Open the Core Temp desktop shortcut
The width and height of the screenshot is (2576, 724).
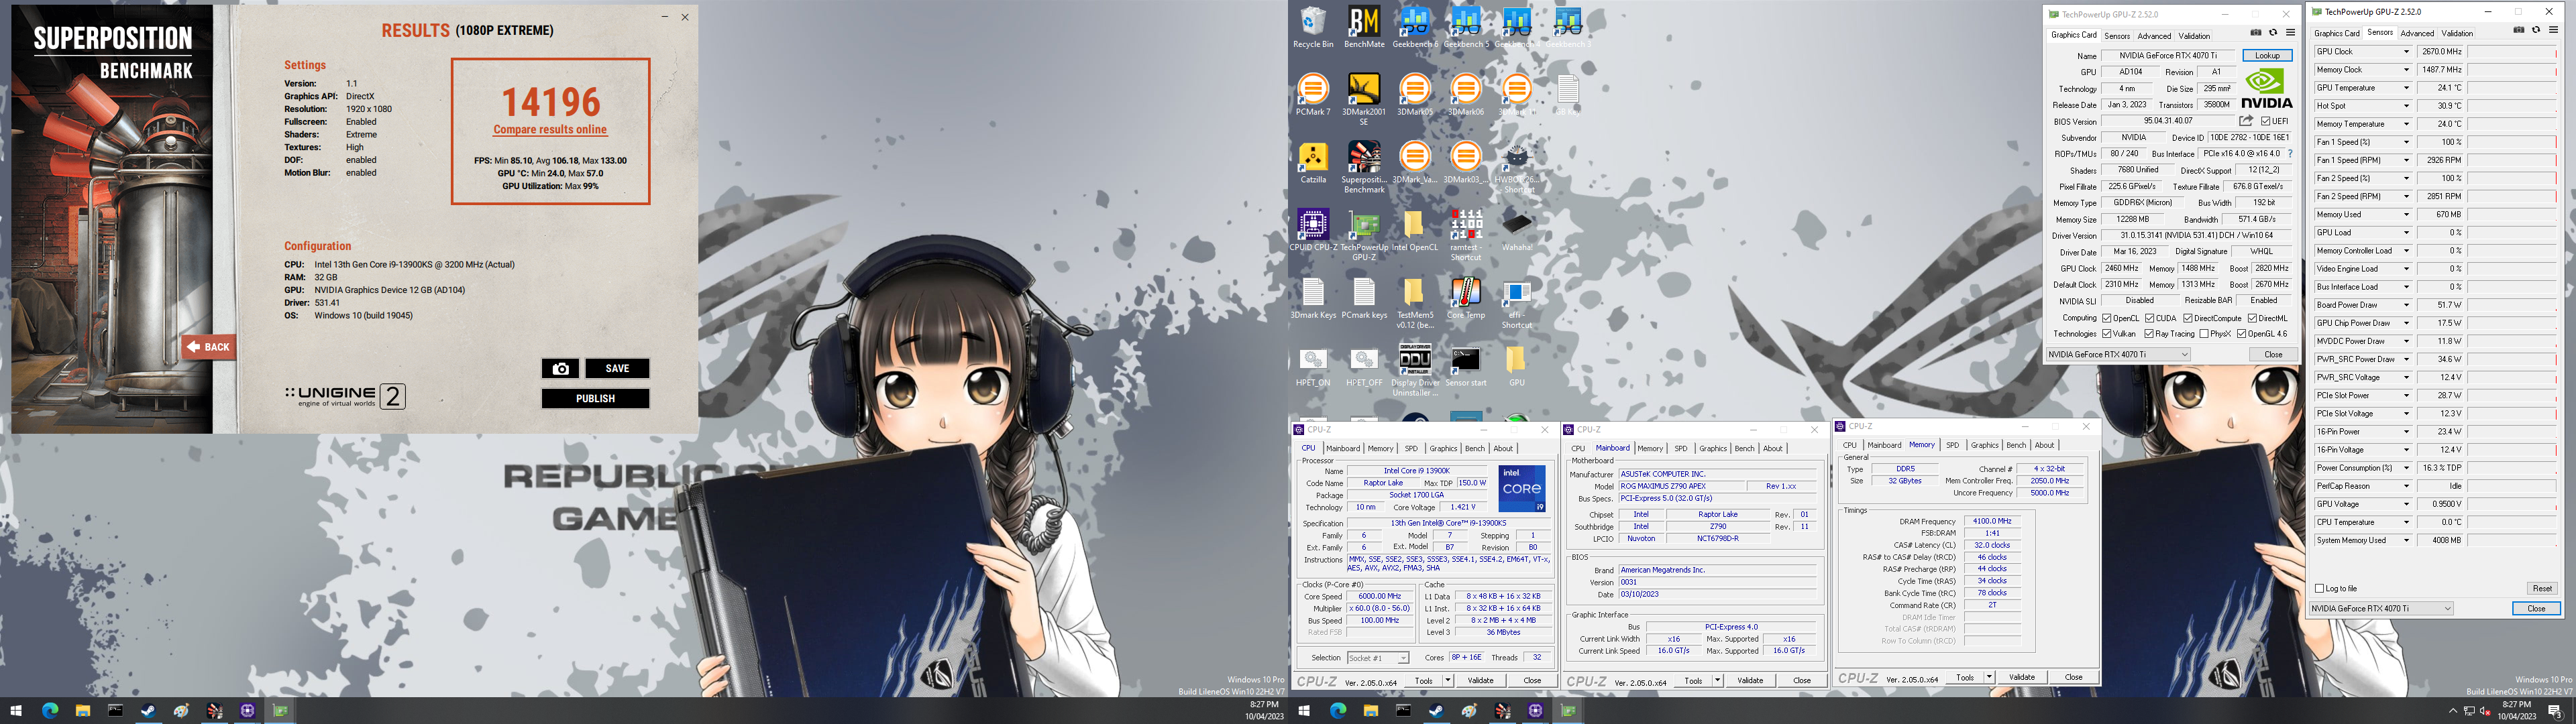[1466, 299]
